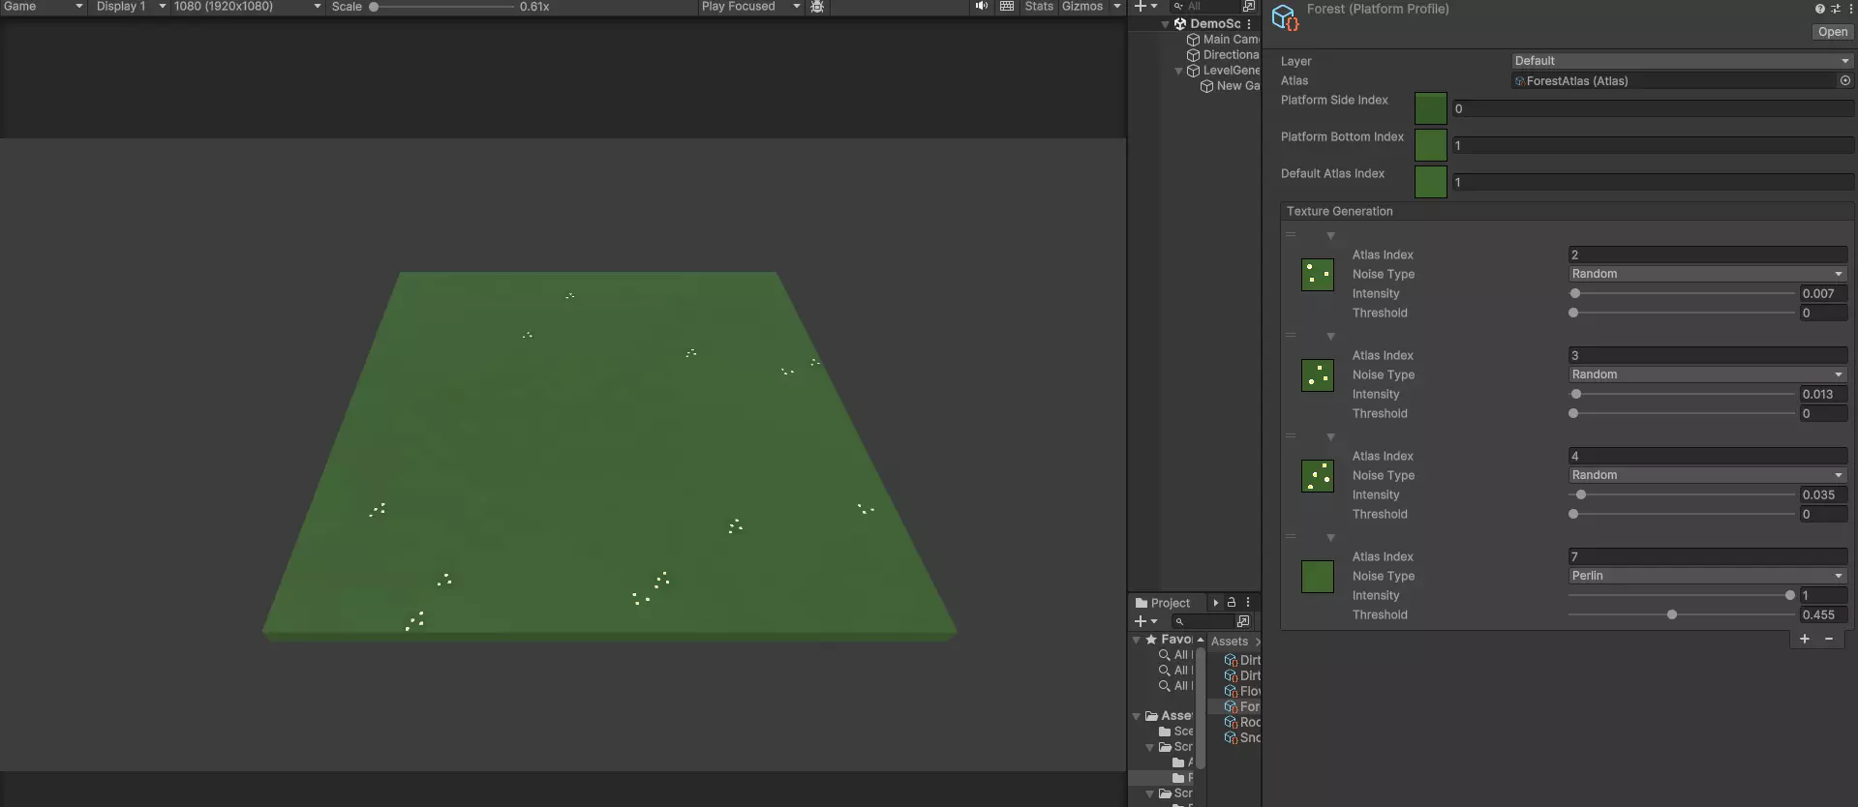Toggle Gizmos in the Game view
This screenshot has width=1858, height=807.
click(x=1082, y=7)
